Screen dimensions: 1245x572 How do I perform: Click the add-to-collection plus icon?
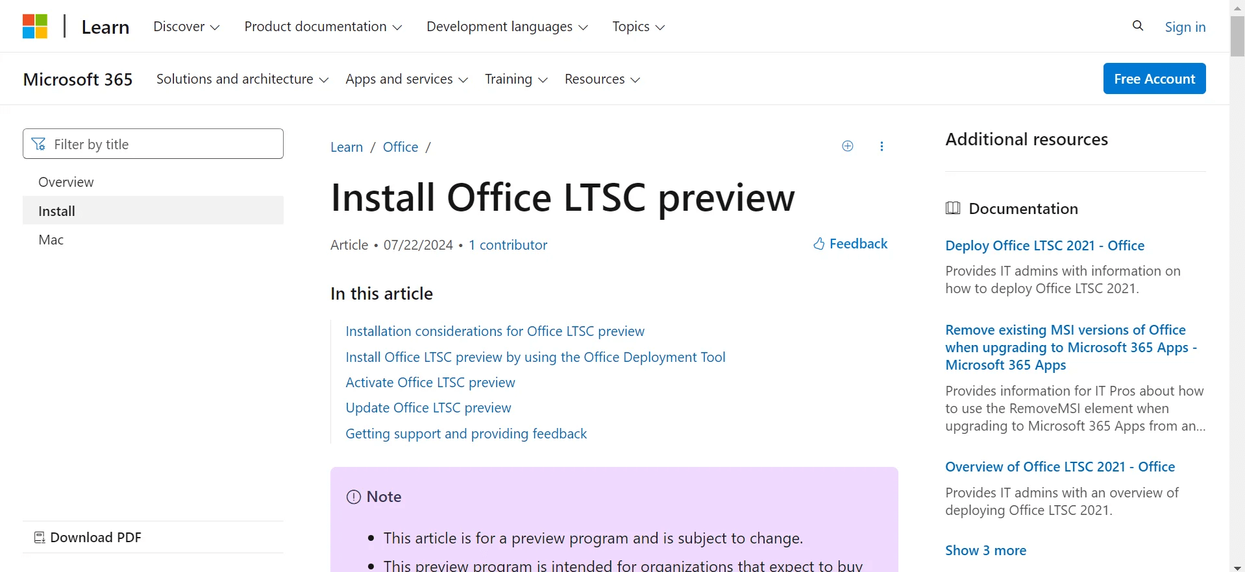tap(847, 146)
